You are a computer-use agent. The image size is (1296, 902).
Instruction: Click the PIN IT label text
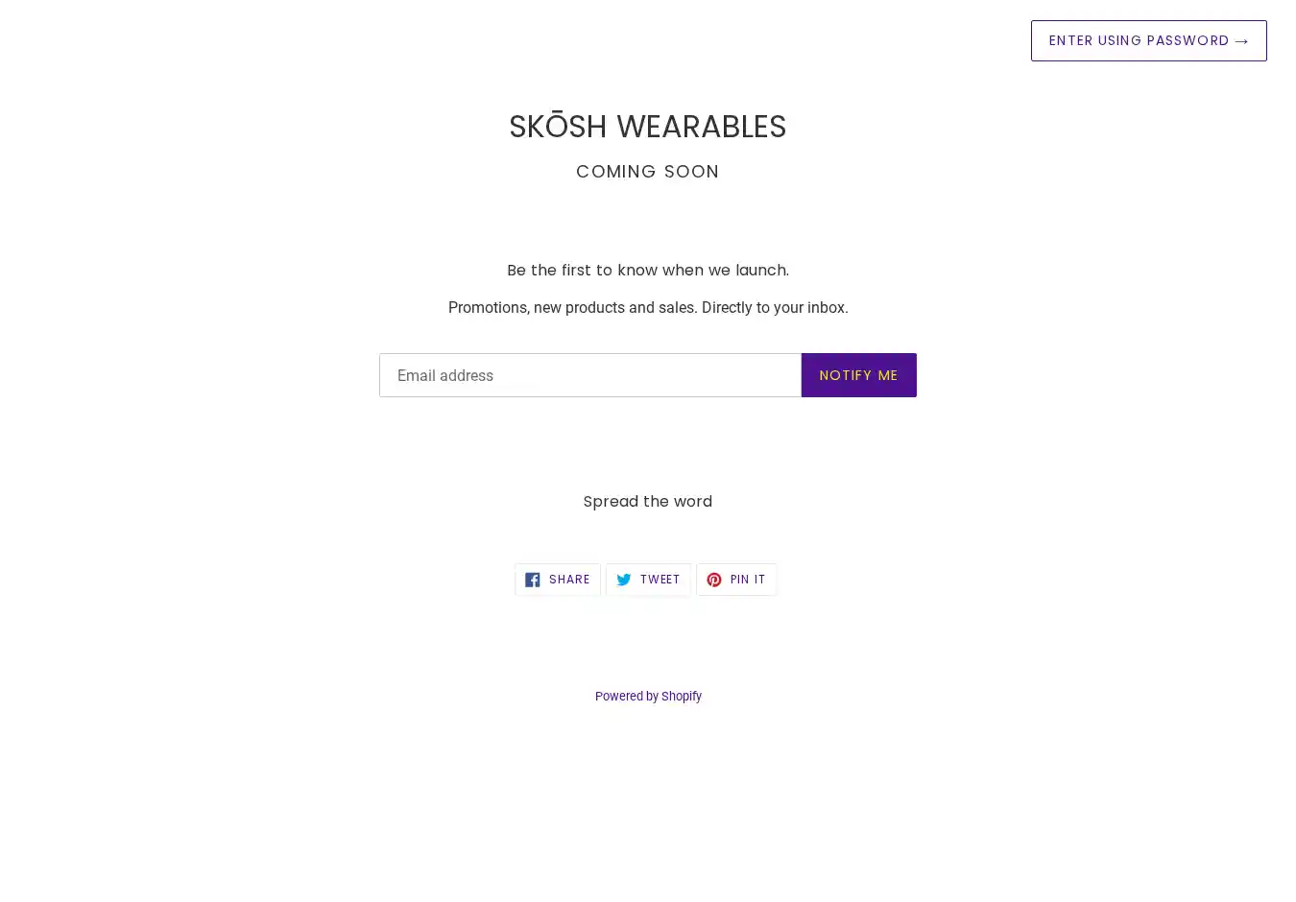coord(748,580)
